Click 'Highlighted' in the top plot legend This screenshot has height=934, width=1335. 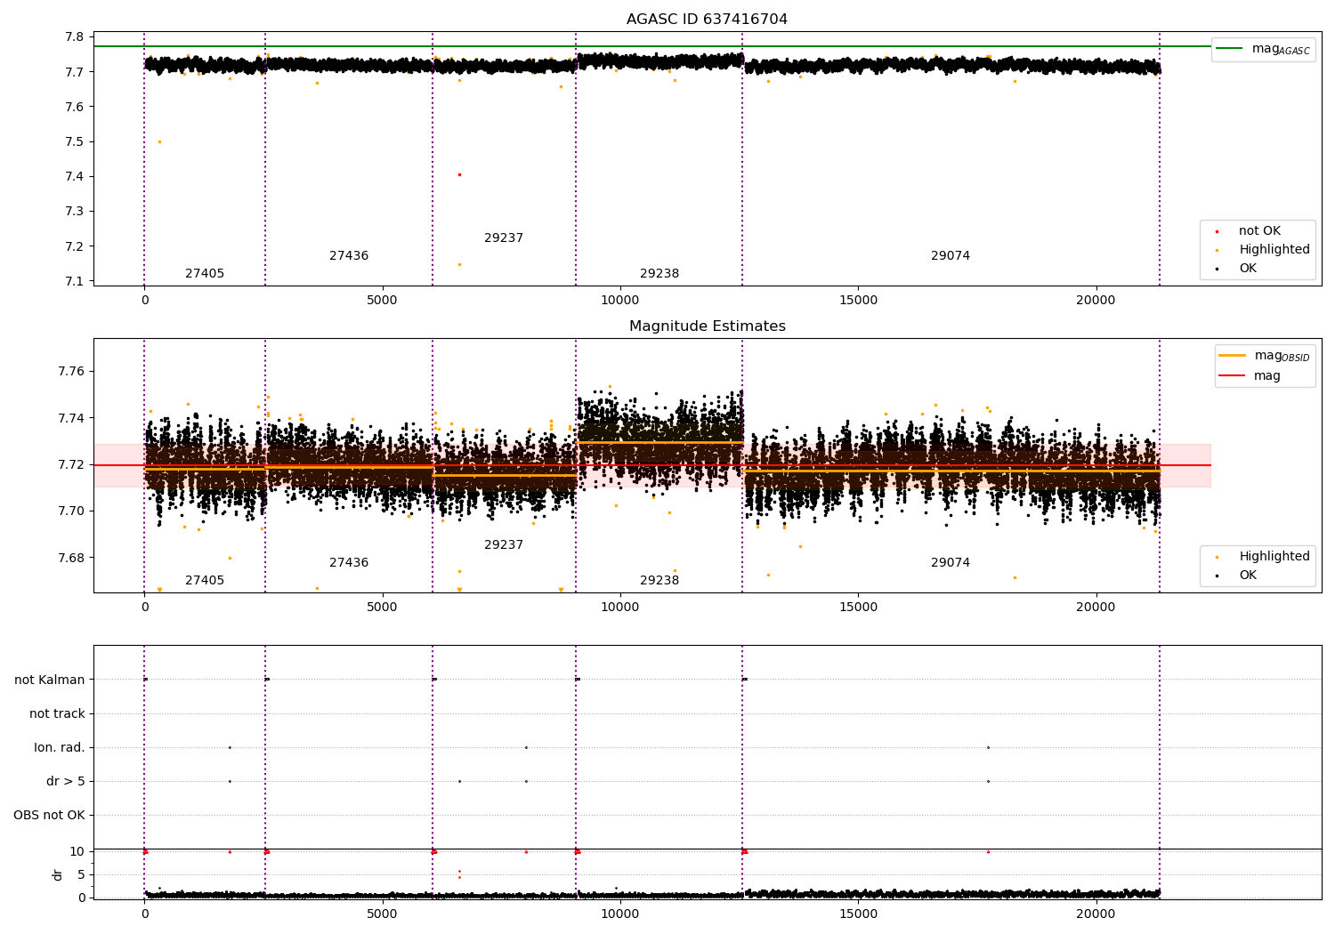pos(1274,249)
